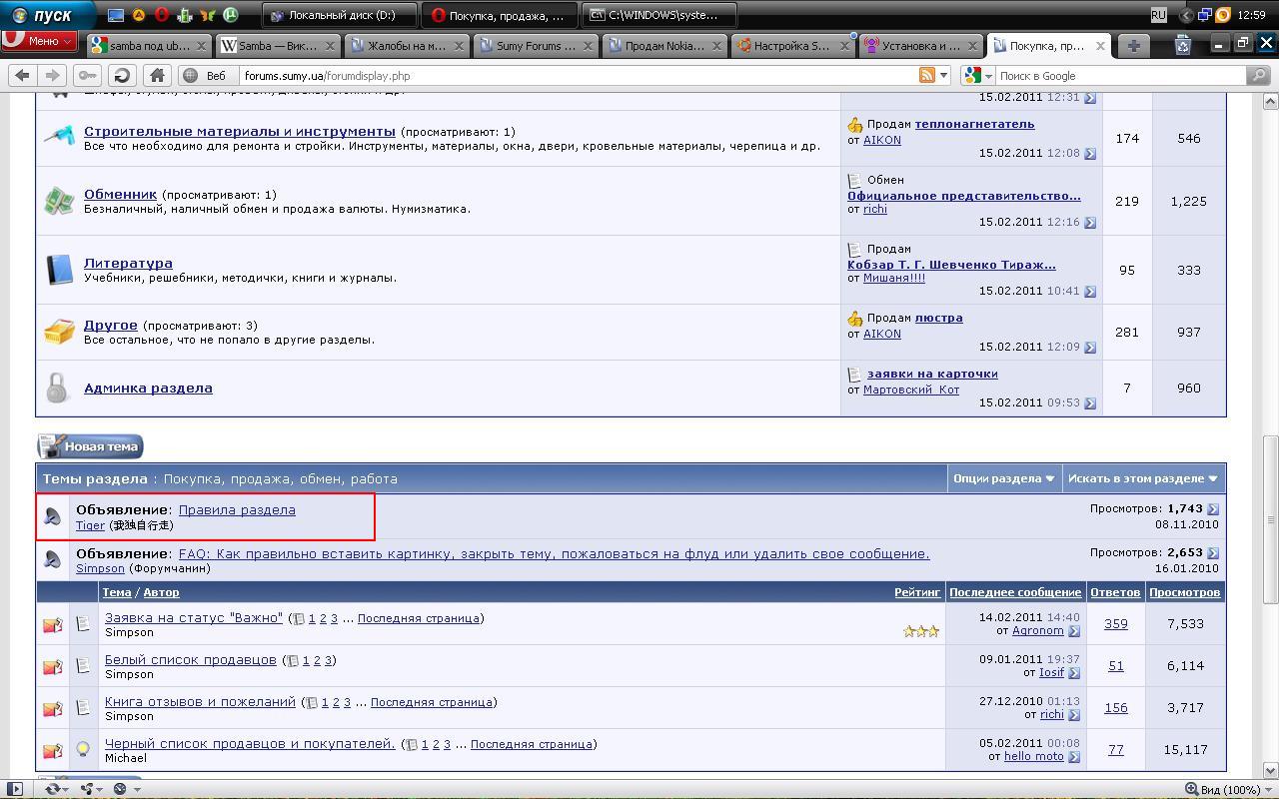1279x799 pixels.
Task: Open the password wand key icon
Action: pos(88,75)
